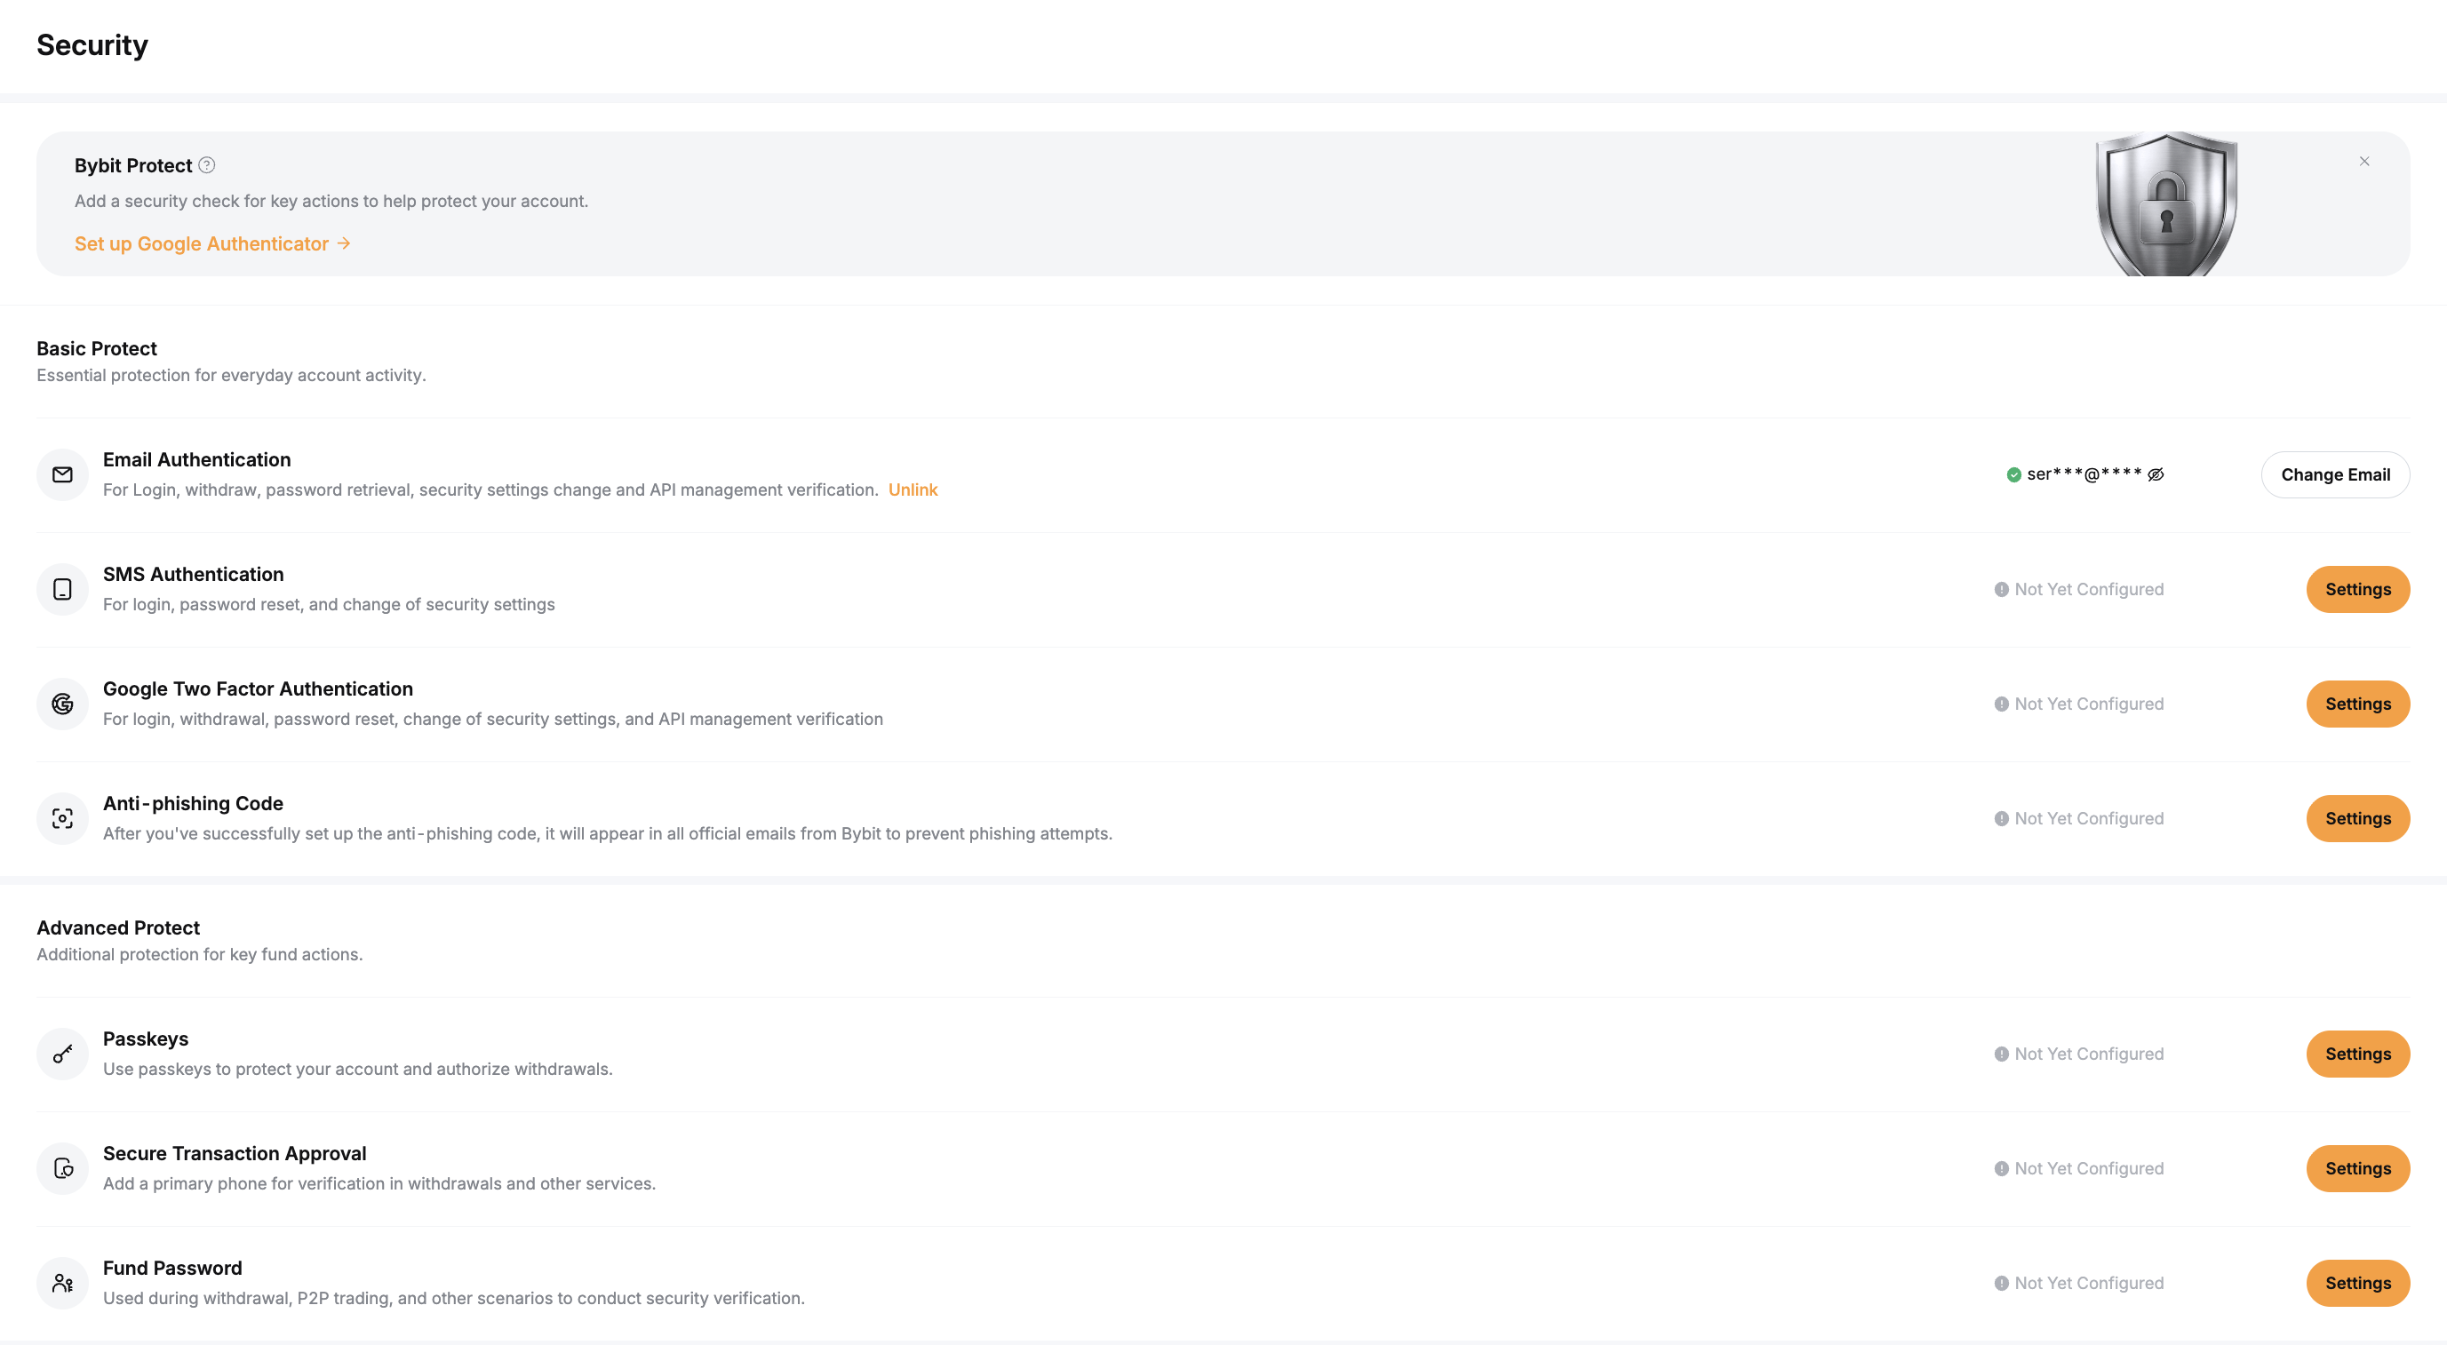Click the green verified email checkmark

2013,475
